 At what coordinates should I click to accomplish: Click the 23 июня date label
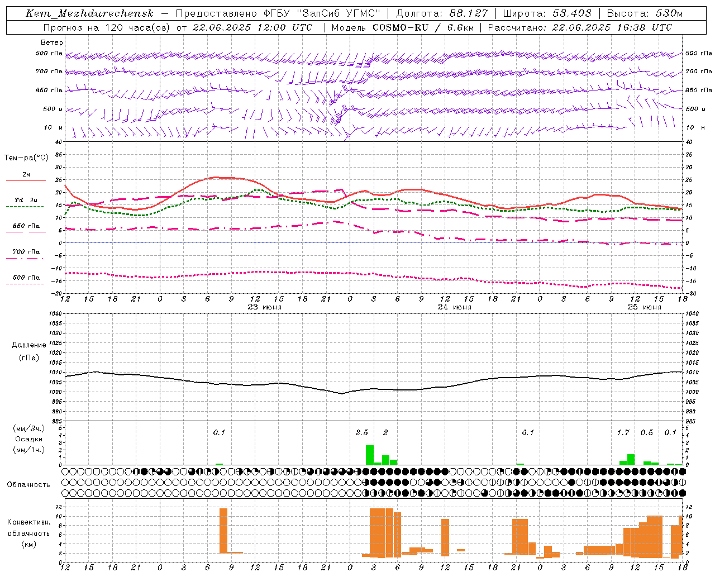265,307
